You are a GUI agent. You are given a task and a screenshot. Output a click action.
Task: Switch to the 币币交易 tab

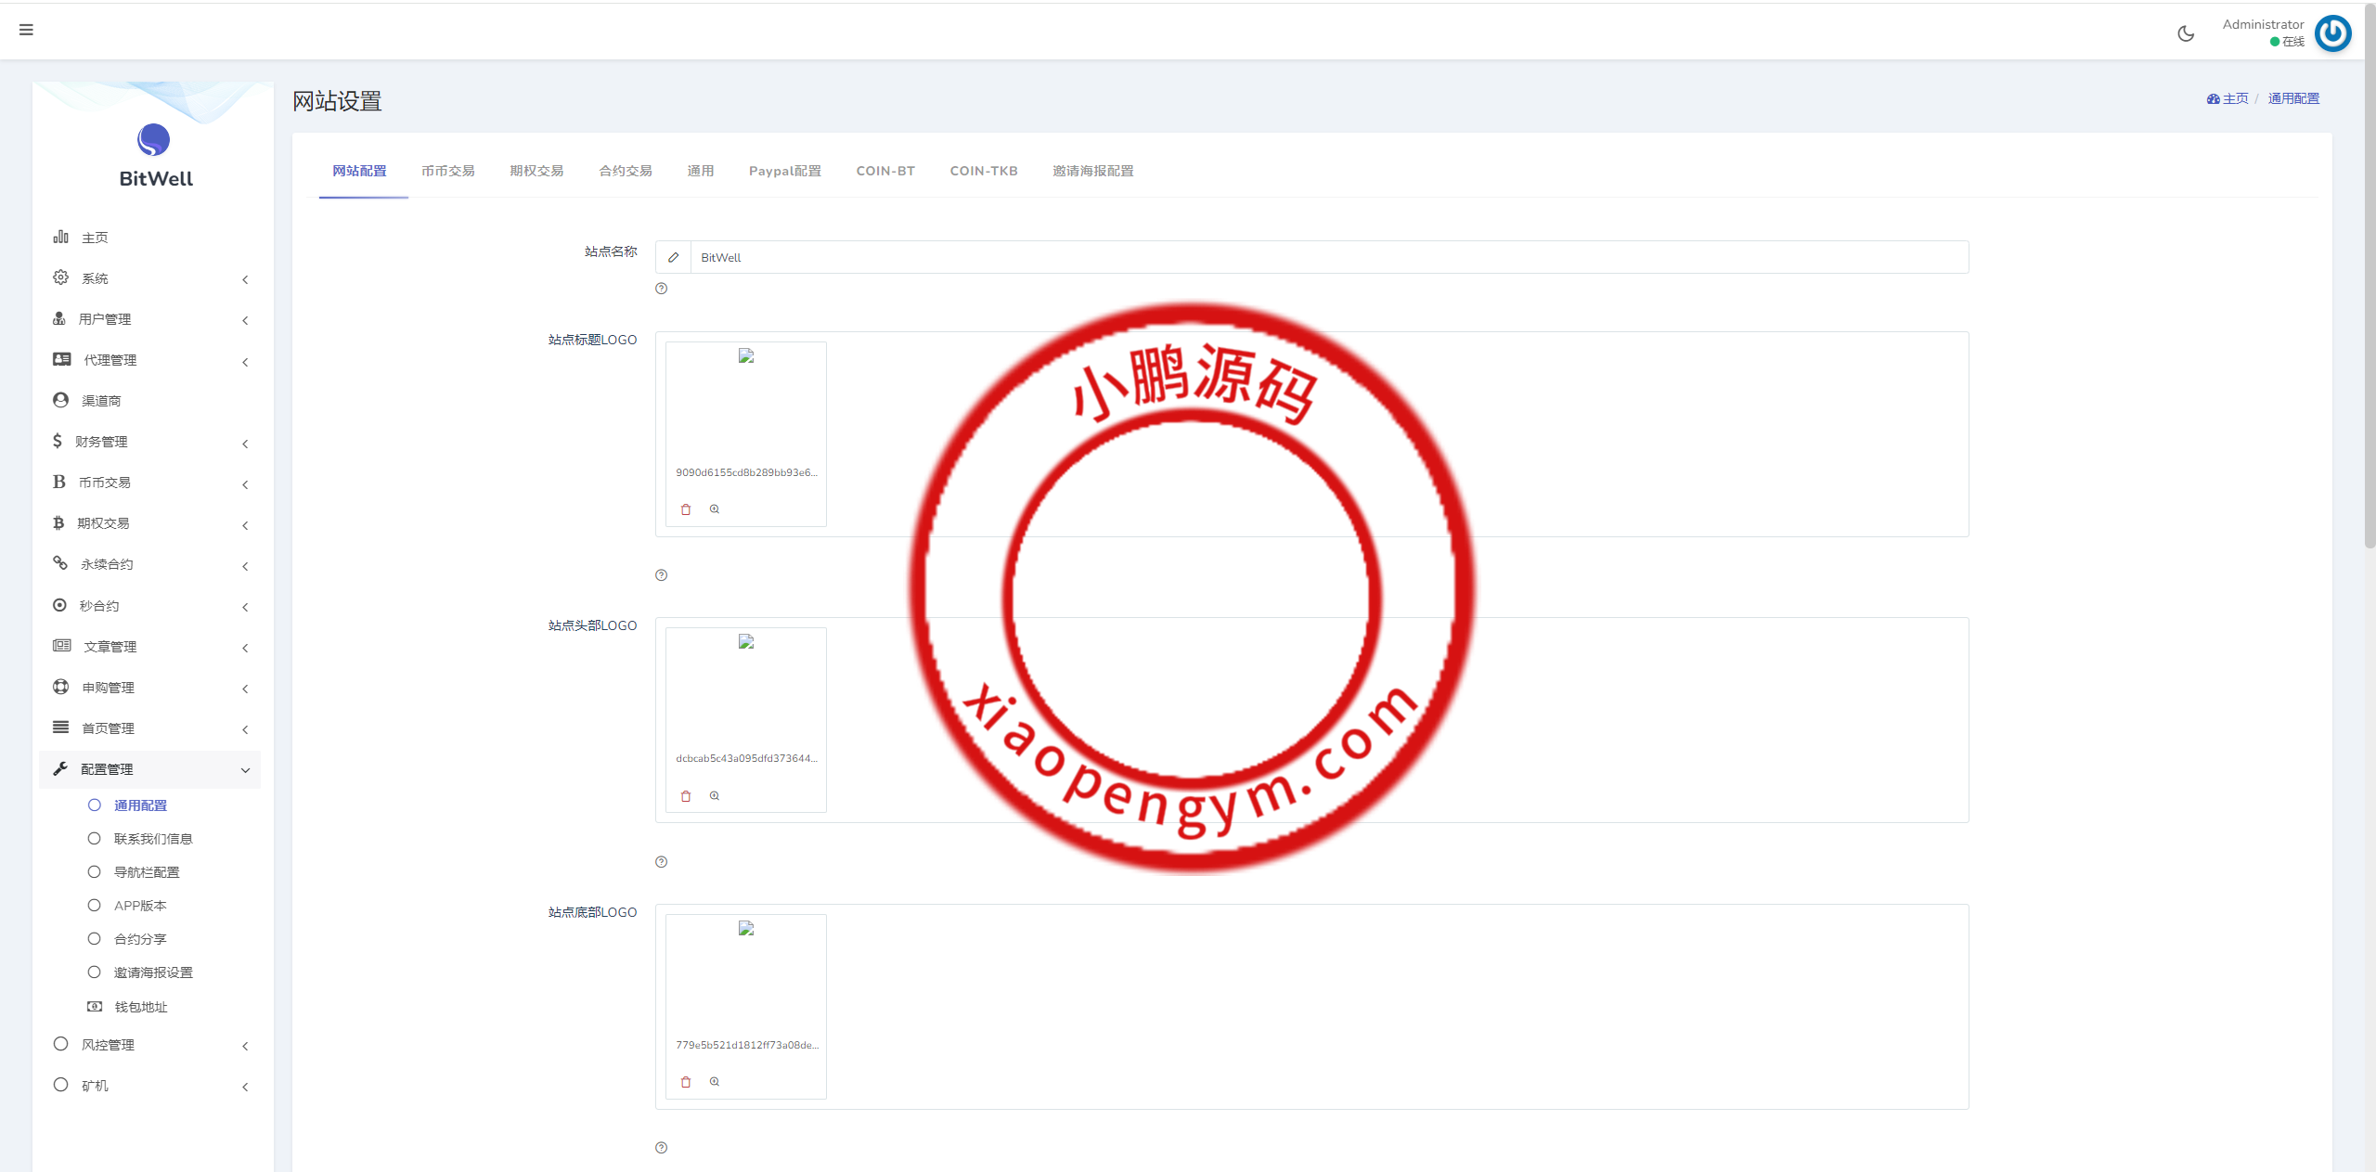click(x=447, y=171)
